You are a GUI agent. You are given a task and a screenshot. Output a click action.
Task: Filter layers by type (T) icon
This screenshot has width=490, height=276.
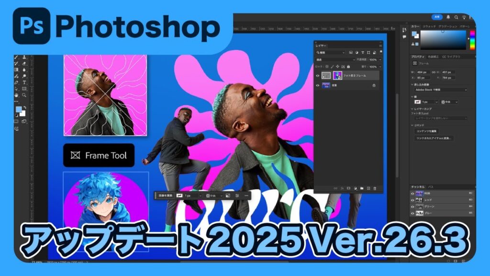pos(363,53)
